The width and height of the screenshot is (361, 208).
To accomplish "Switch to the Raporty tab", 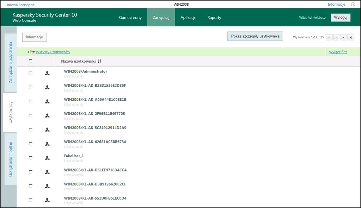I will click(214, 18).
